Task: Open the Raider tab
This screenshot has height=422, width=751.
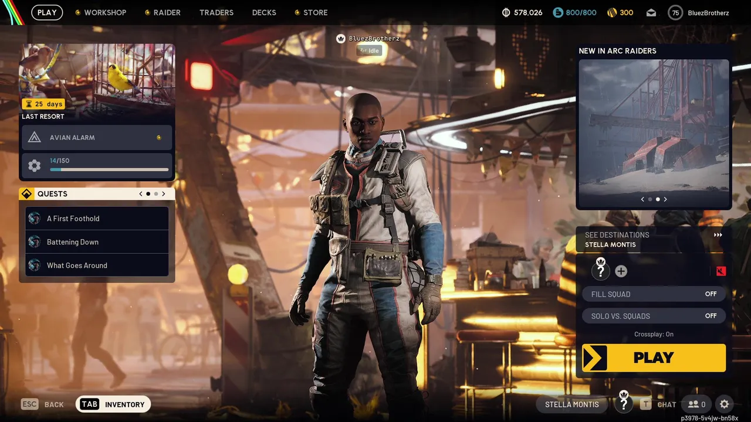Action: pos(163,12)
